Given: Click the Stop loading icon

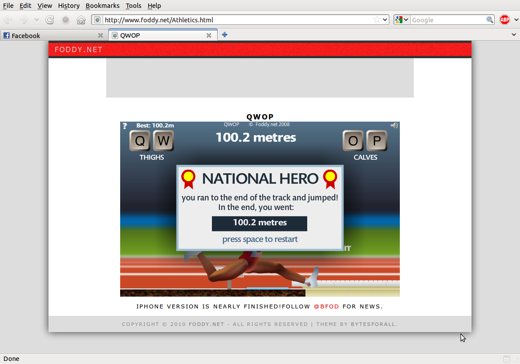Looking at the screenshot, I should 66,20.
